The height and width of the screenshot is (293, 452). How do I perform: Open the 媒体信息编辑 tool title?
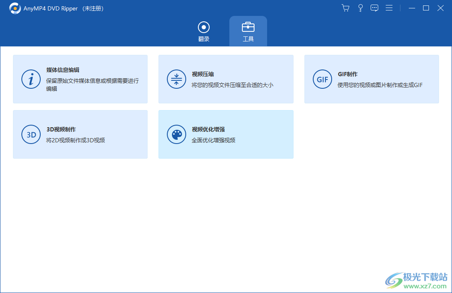pos(63,70)
